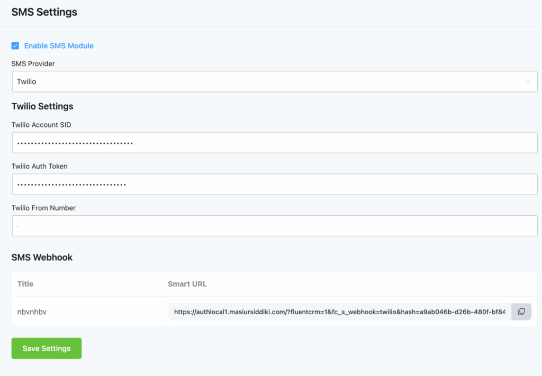Image resolution: width=542 pixels, height=376 pixels.
Task: Click the Twilio Settings section heading
Action: click(42, 106)
